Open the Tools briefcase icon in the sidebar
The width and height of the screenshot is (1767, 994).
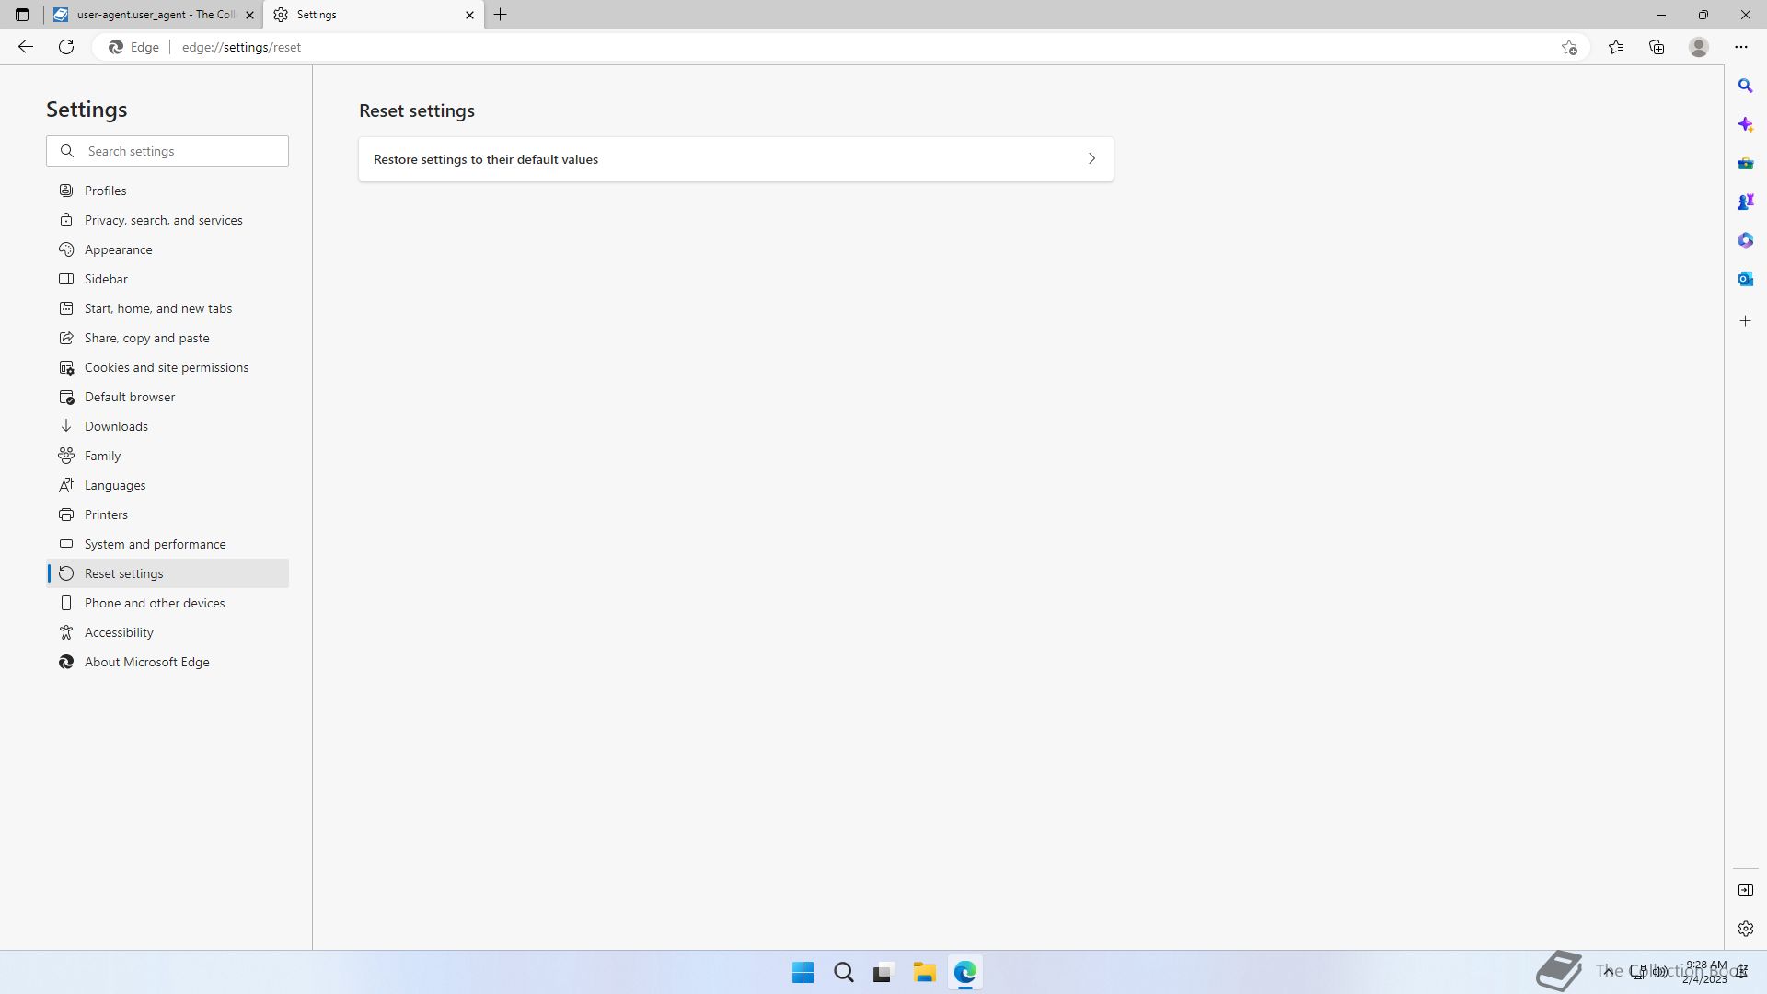tap(1745, 163)
